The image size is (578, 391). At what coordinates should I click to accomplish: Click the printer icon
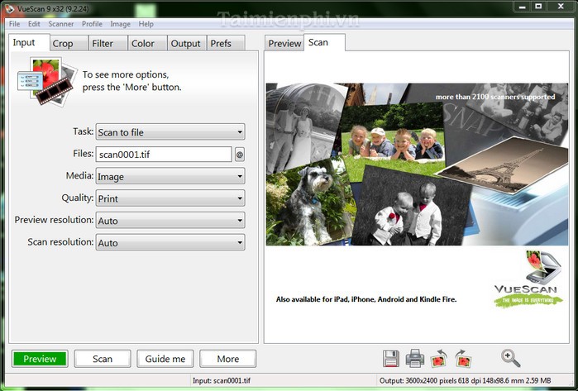pyautogui.click(x=415, y=359)
